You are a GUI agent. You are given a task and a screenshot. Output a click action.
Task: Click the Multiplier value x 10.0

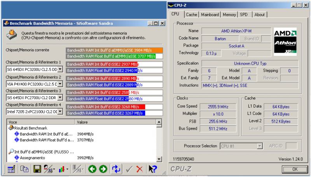tap(218, 114)
